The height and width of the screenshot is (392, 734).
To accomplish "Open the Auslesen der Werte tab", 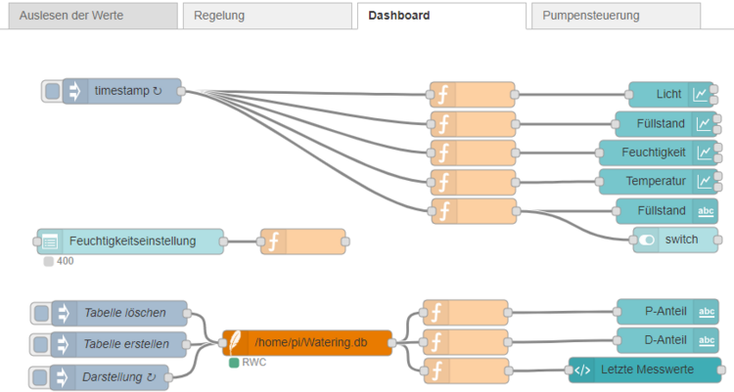I will pyautogui.click(x=89, y=16).
